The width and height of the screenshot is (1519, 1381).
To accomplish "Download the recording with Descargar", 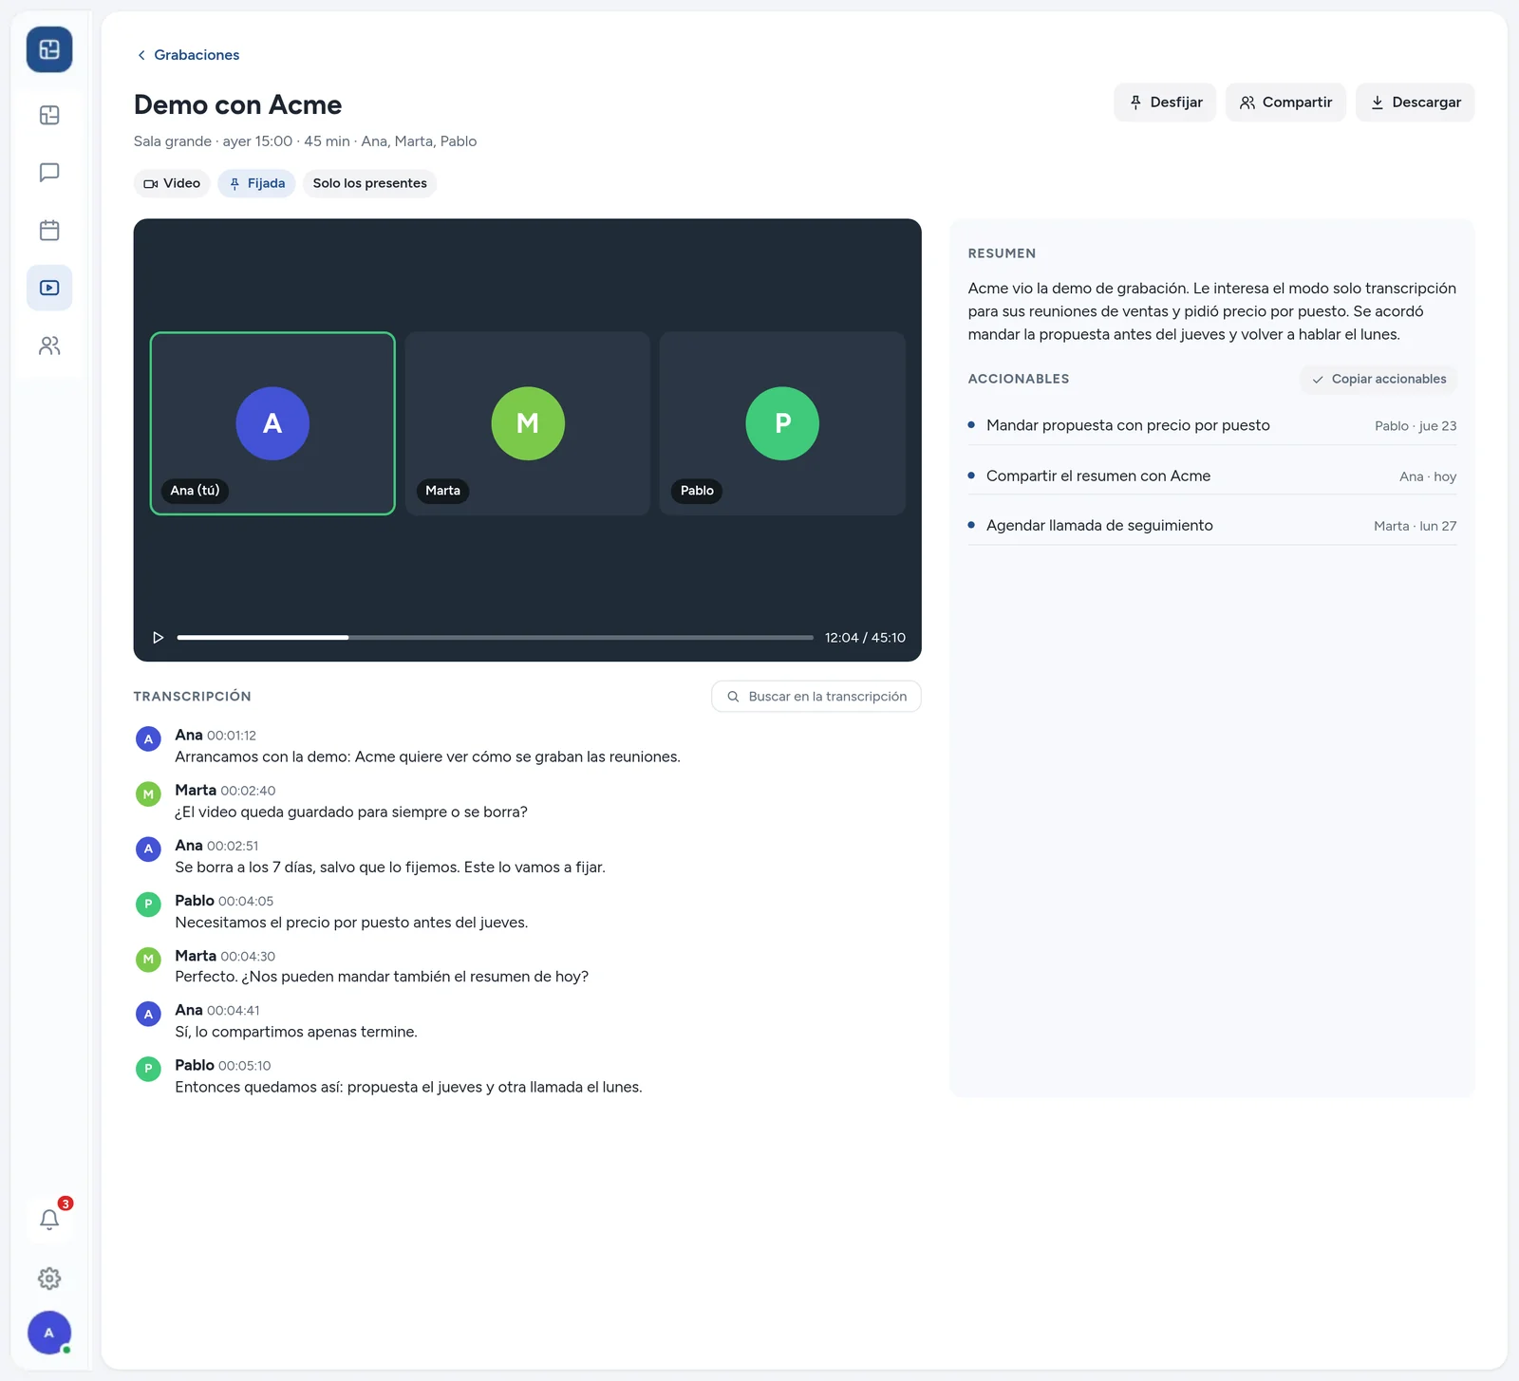I will pos(1415,103).
